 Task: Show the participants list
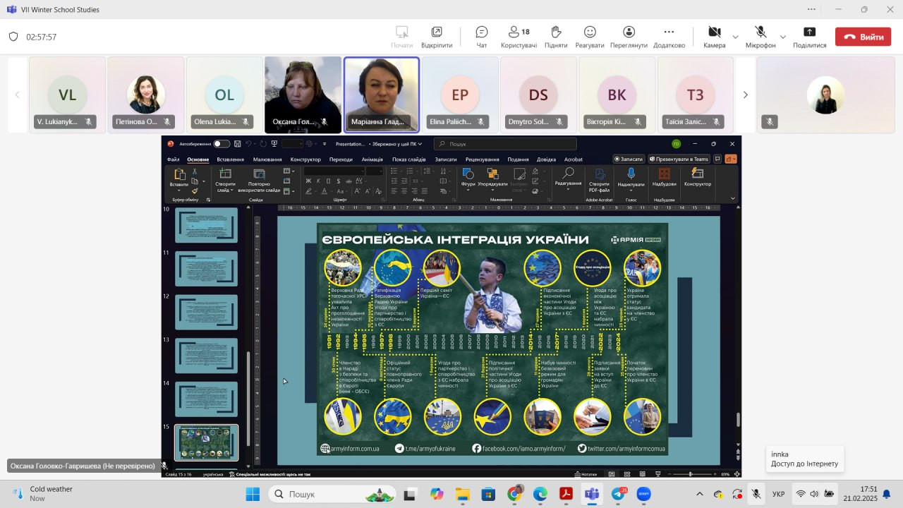pyautogui.click(x=519, y=36)
